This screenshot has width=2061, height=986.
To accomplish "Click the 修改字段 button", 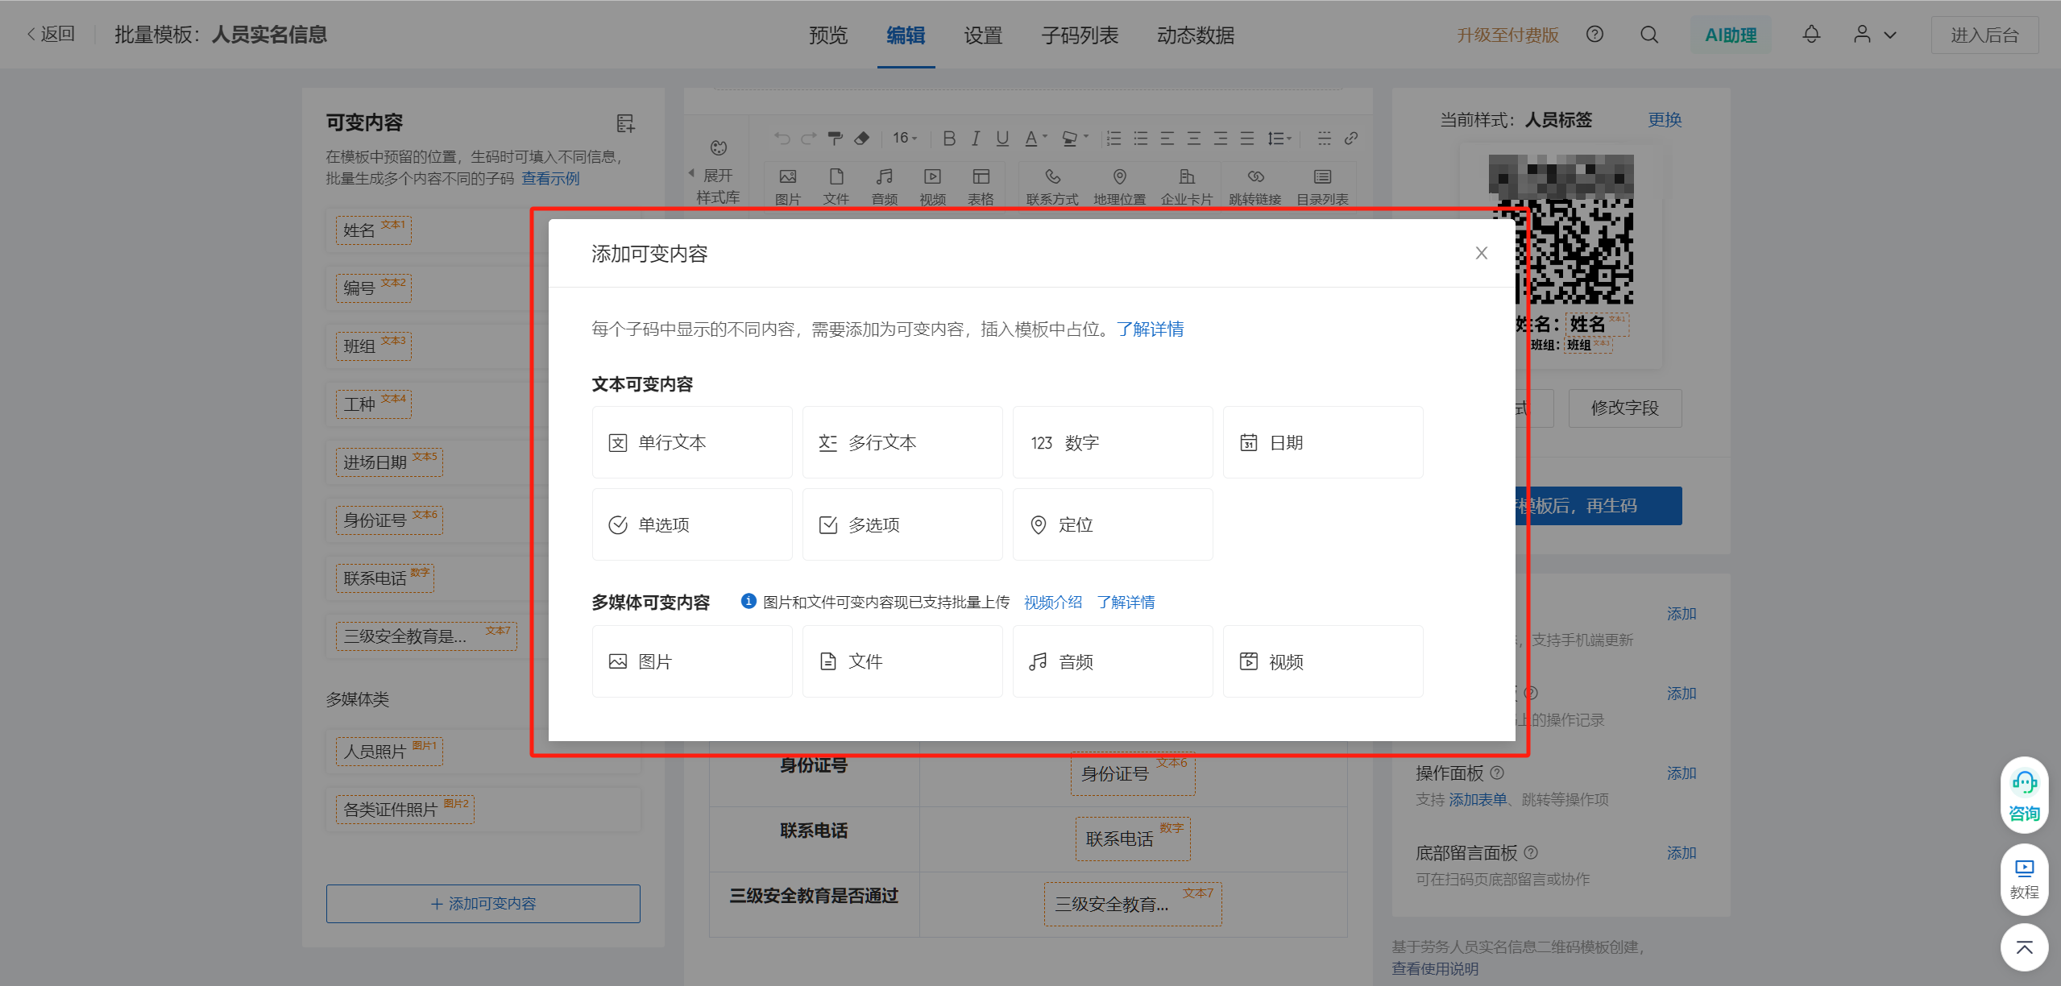I will (1625, 408).
